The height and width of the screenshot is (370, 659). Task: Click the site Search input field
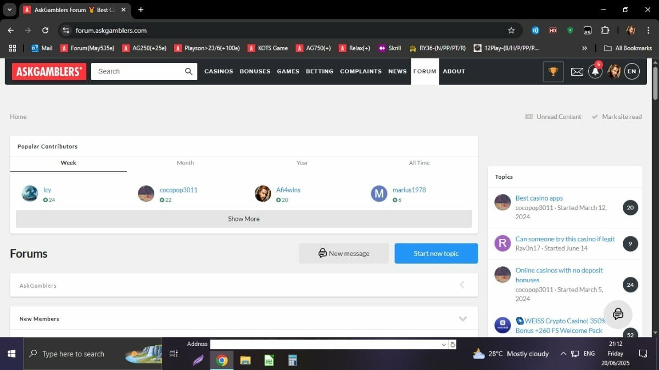[x=136, y=71]
